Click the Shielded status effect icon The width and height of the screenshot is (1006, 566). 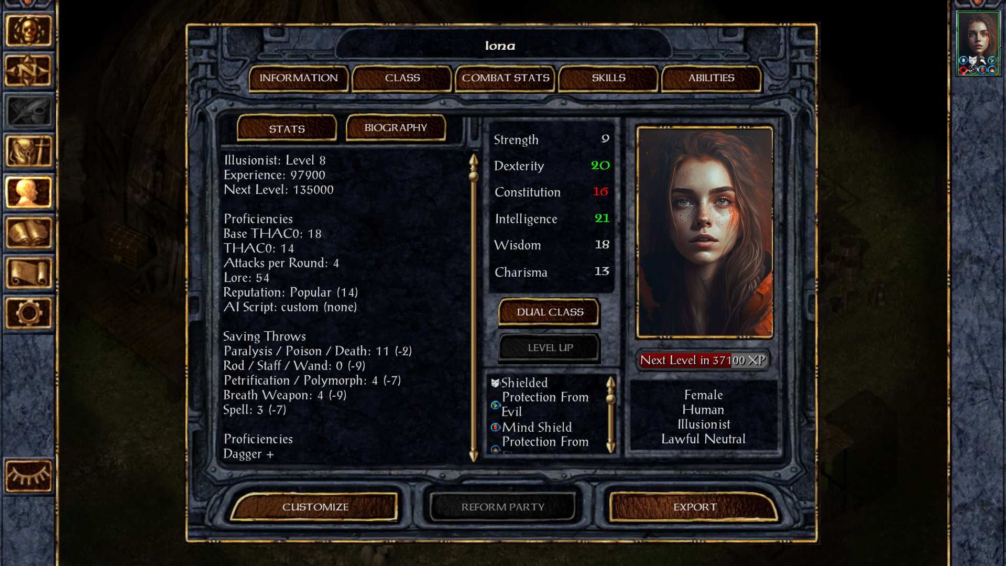click(495, 383)
